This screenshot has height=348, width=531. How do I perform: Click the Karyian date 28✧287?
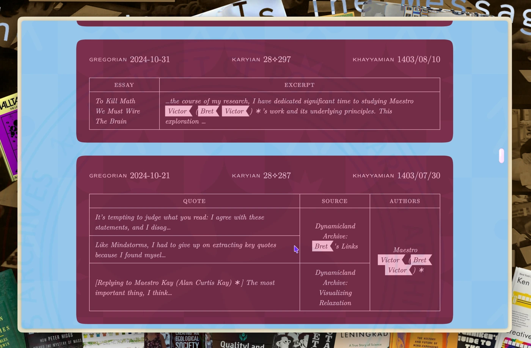(x=277, y=176)
